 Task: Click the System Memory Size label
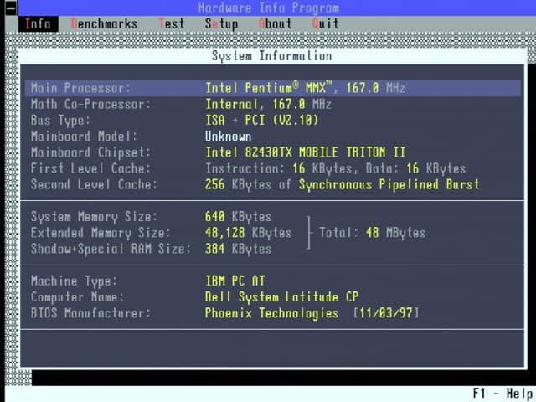94,217
